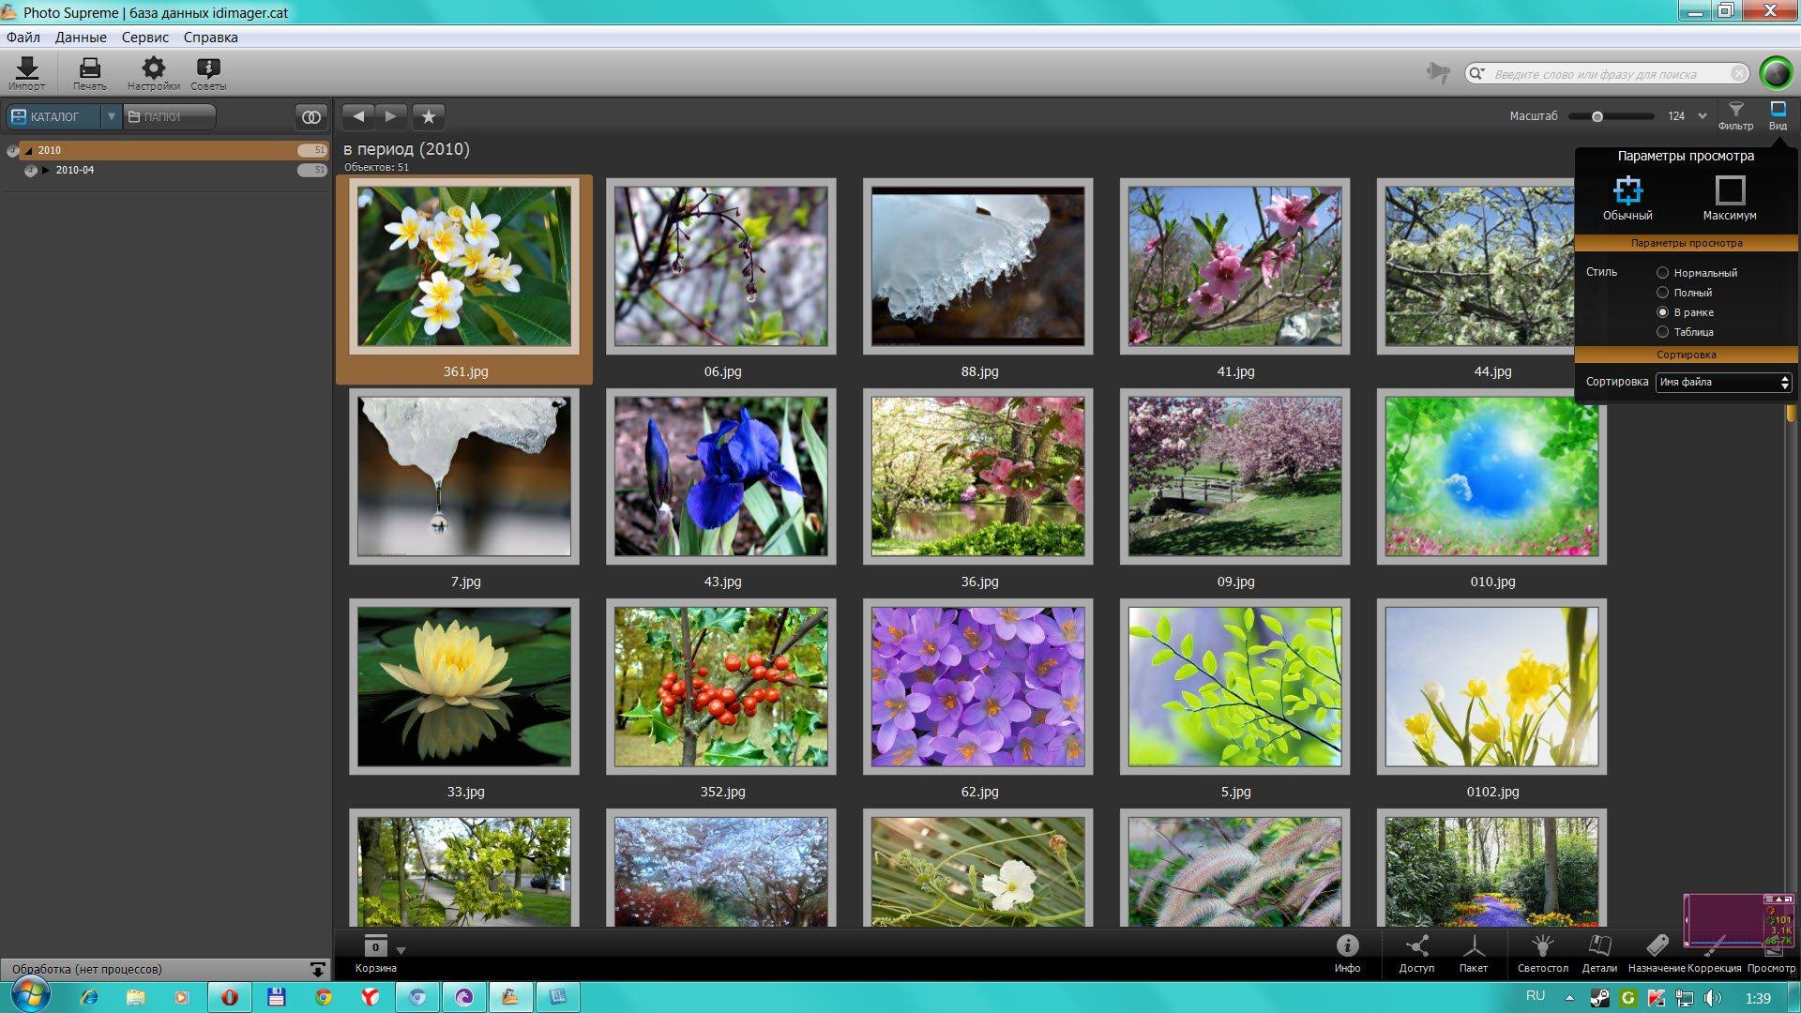Switch to the КАТАЛОГ tab
1801x1013 pixels.
(53, 116)
